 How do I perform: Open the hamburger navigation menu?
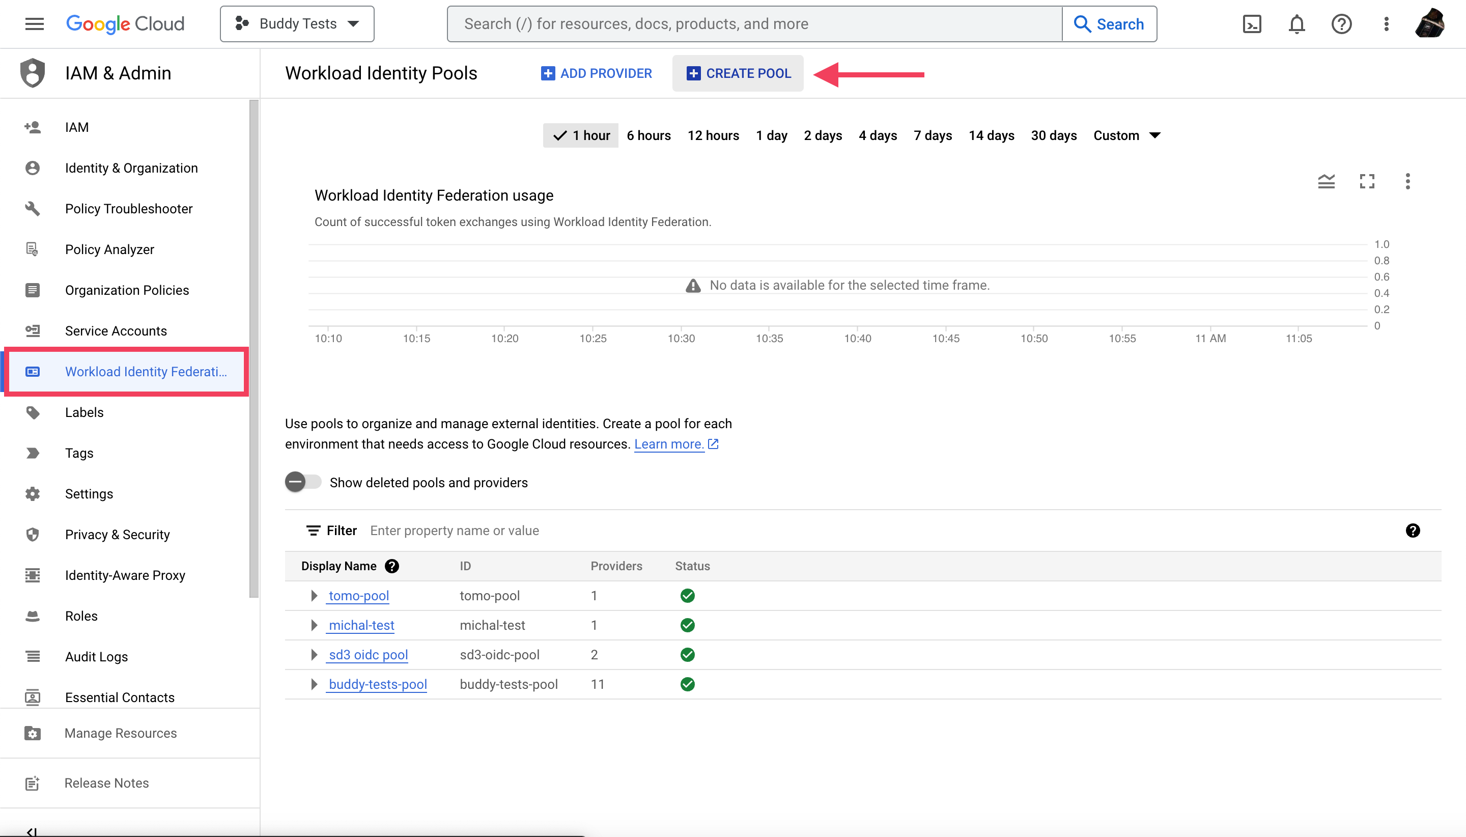(35, 23)
